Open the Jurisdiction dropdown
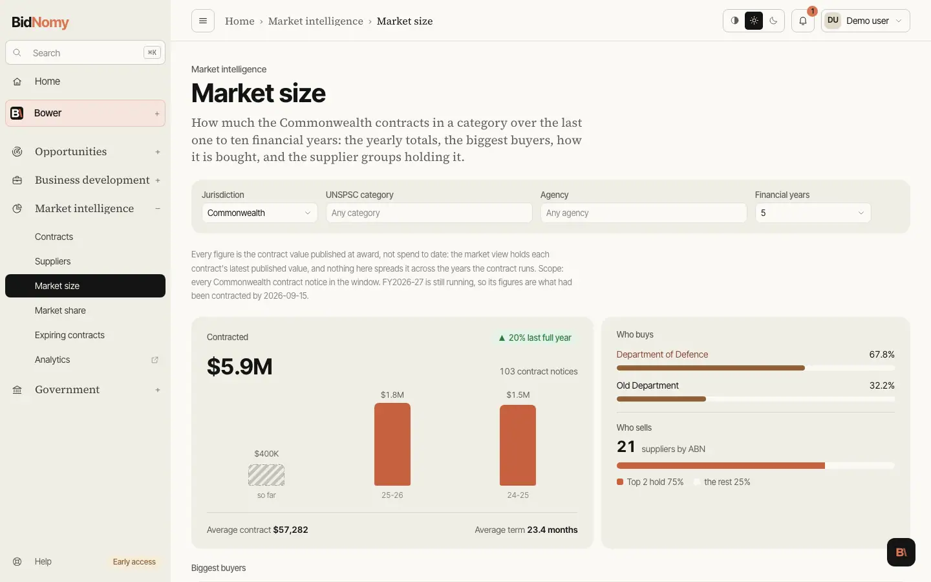 (259, 213)
